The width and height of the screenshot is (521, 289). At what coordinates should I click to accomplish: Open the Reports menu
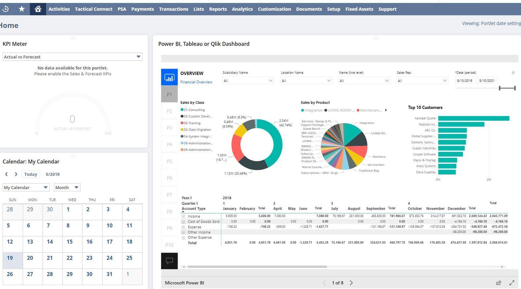pyautogui.click(x=218, y=9)
